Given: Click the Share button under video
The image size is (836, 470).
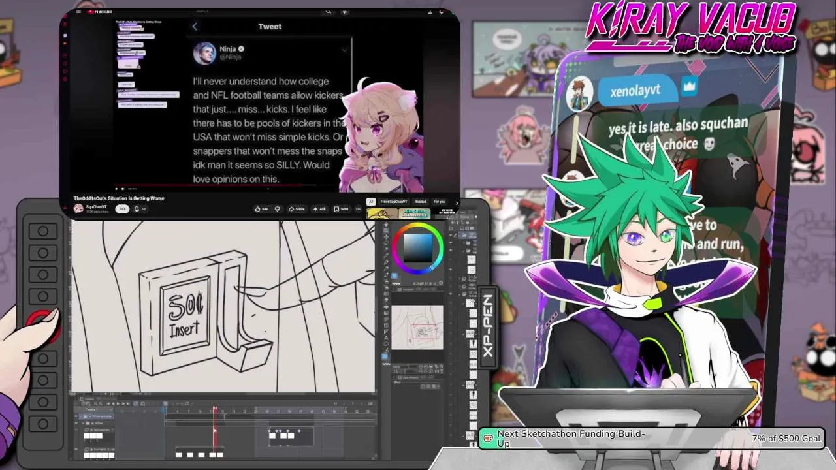Looking at the screenshot, I should coord(296,209).
